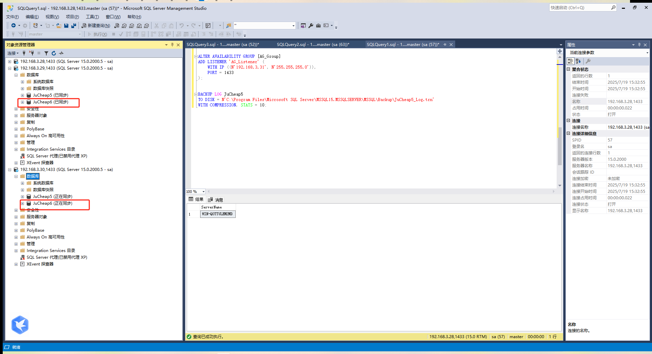Click the XMLA query icon

pos(139,25)
